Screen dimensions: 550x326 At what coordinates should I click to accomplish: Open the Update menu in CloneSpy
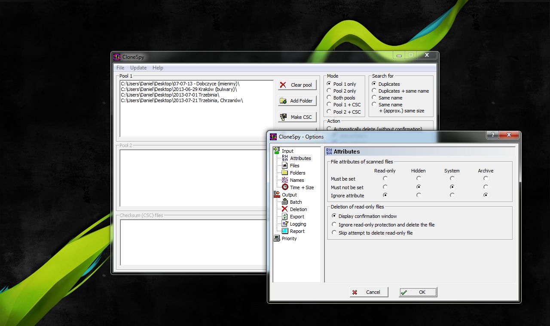pyautogui.click(x=138, y=68)
